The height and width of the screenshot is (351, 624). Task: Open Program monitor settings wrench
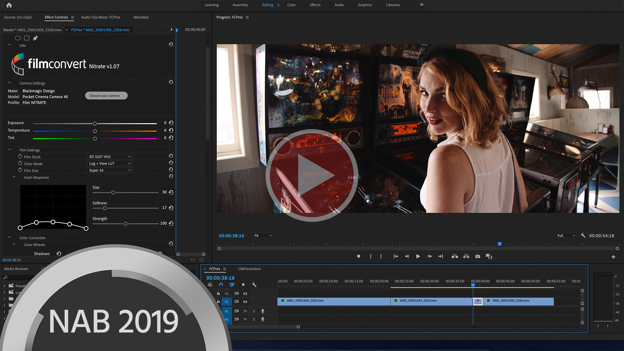click(583, 236)
